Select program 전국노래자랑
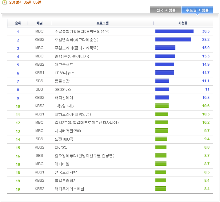Screen dimensions: 220x202 [x=66, y=172]
